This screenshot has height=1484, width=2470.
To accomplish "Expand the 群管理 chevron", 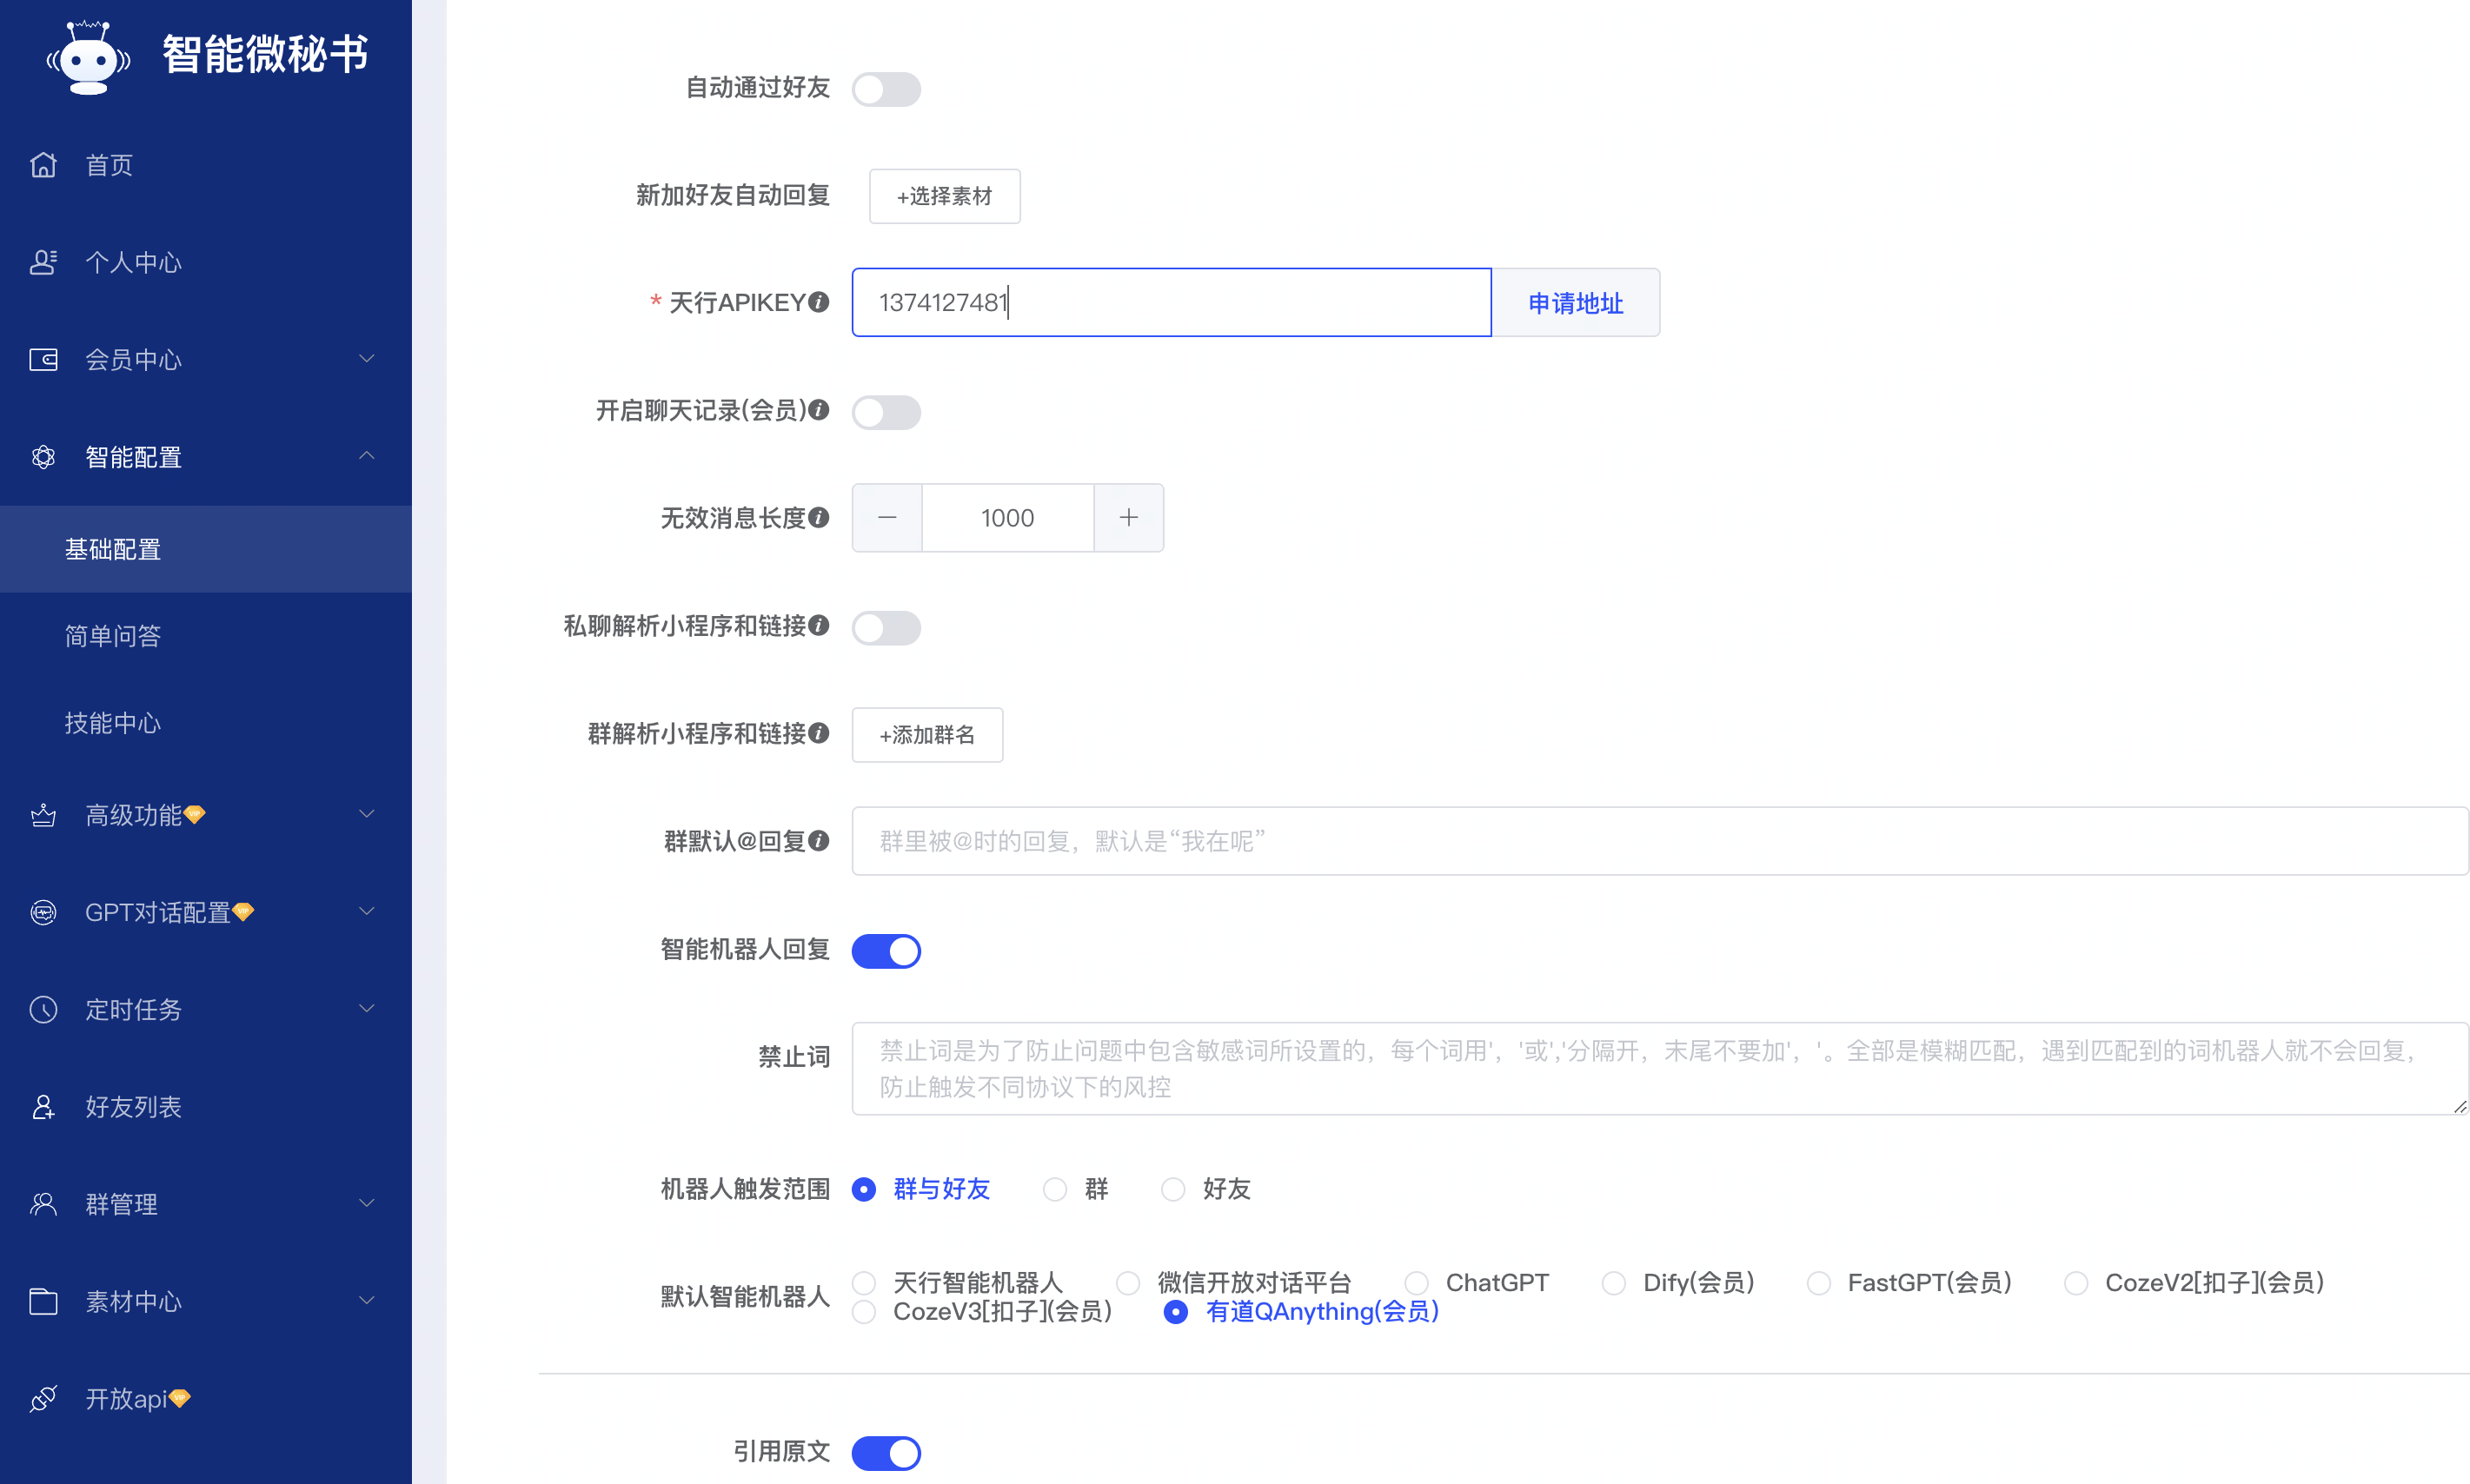I will (x=367, y=1203).
